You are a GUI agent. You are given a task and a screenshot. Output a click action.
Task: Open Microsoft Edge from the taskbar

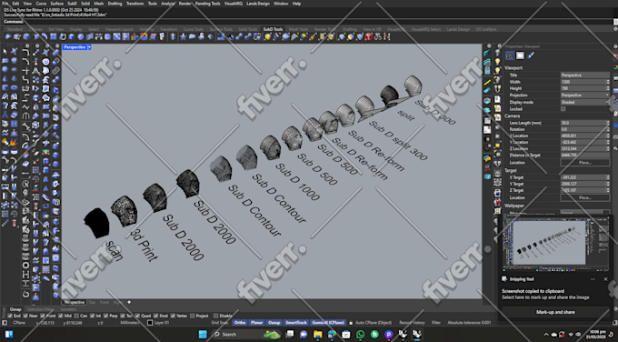point(332,335)
